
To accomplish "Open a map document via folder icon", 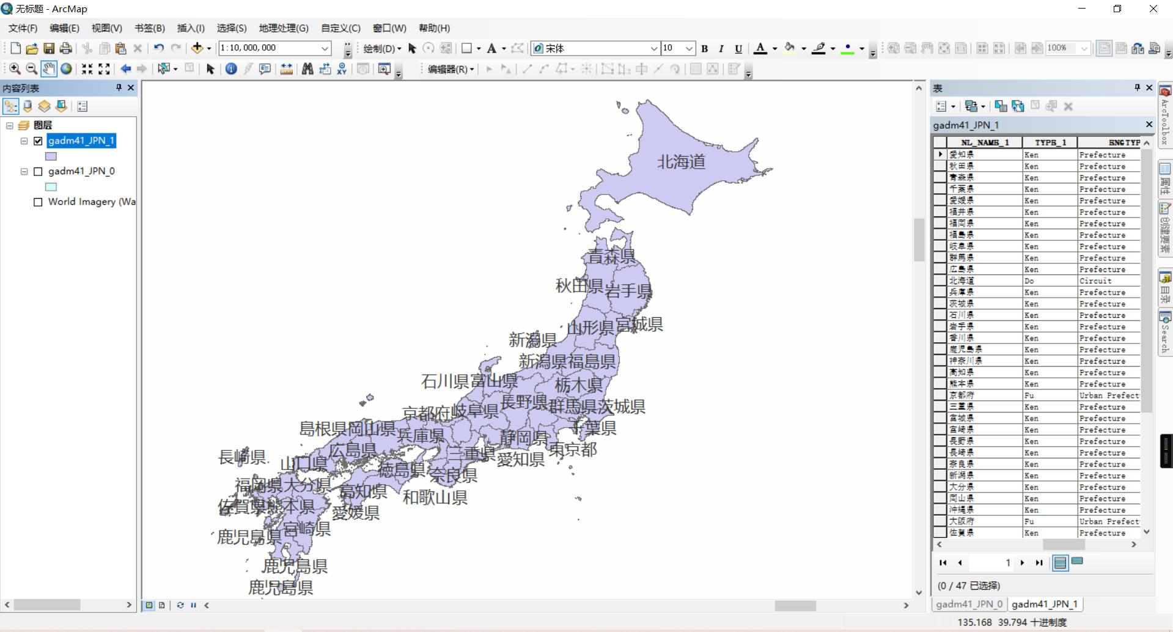I will [32, 48].
